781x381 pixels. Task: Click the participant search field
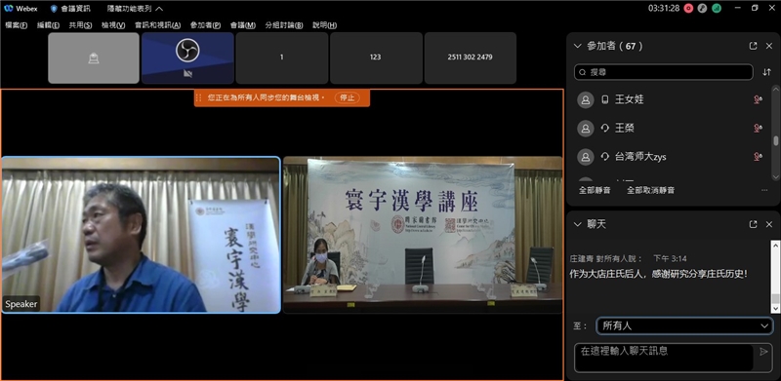pos(664,72)
